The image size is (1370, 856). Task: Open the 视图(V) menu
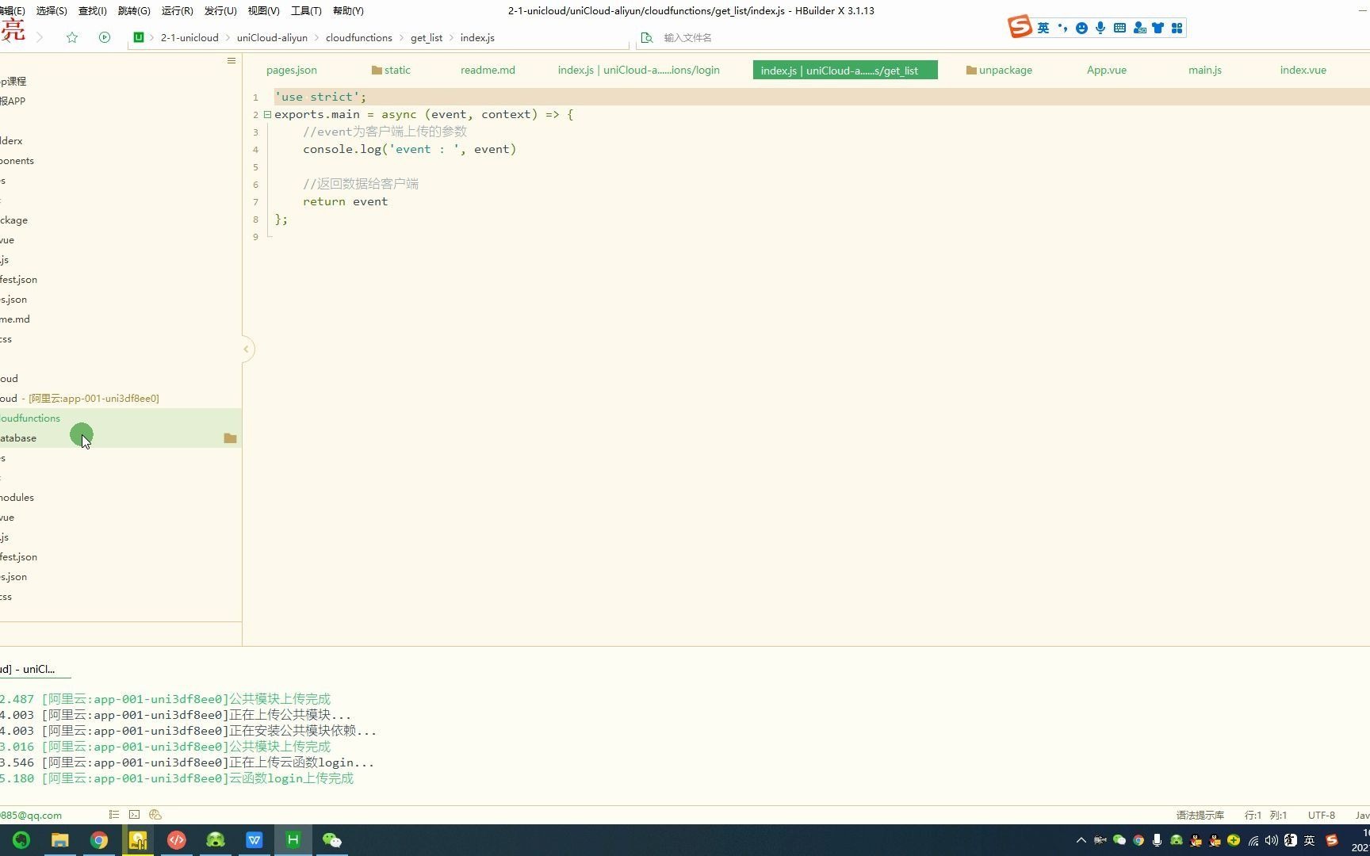[263, 10]
